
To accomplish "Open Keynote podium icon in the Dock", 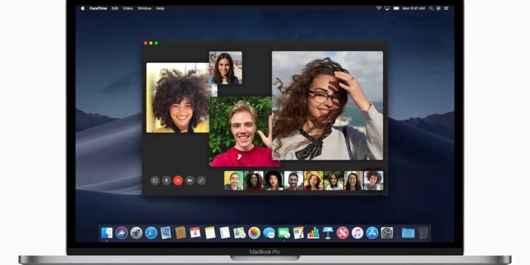I will [328, 233].
